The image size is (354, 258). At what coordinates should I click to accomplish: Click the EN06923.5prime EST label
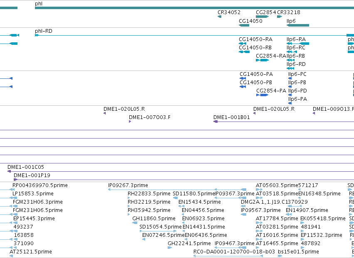pyautogui.click(x=203, y=219)
